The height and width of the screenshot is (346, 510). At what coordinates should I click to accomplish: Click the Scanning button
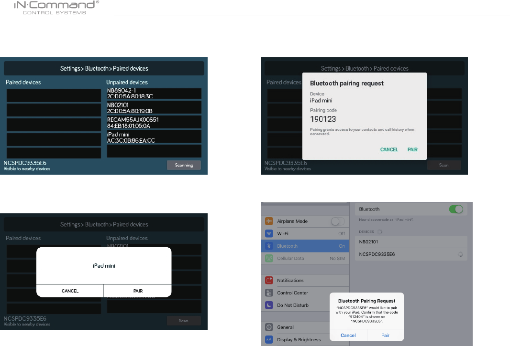click(184, 165)
